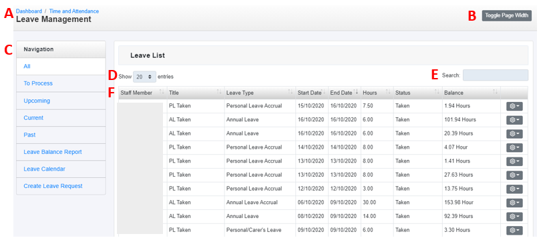The height and width of the screenshot is (242, 541).
Task: Focus the Search input field
Action: (x=496, y=75)
